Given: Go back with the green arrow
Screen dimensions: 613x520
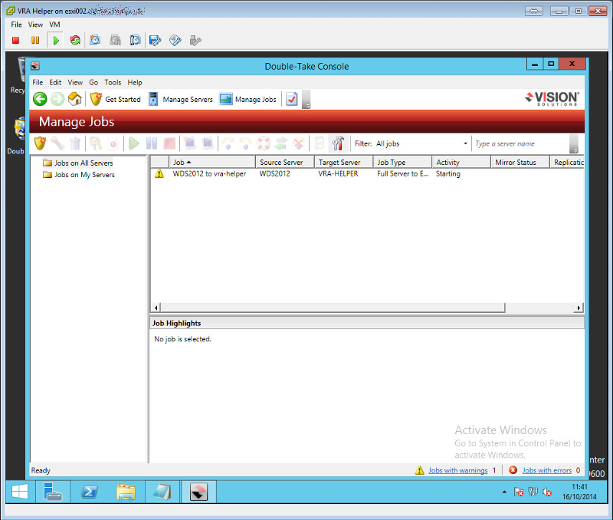Looking at the screenshot, I should click(x=40, y=99).
